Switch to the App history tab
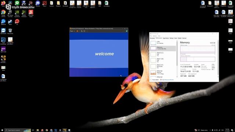Viewport: 235px width, 132px height. click(166, 38)
